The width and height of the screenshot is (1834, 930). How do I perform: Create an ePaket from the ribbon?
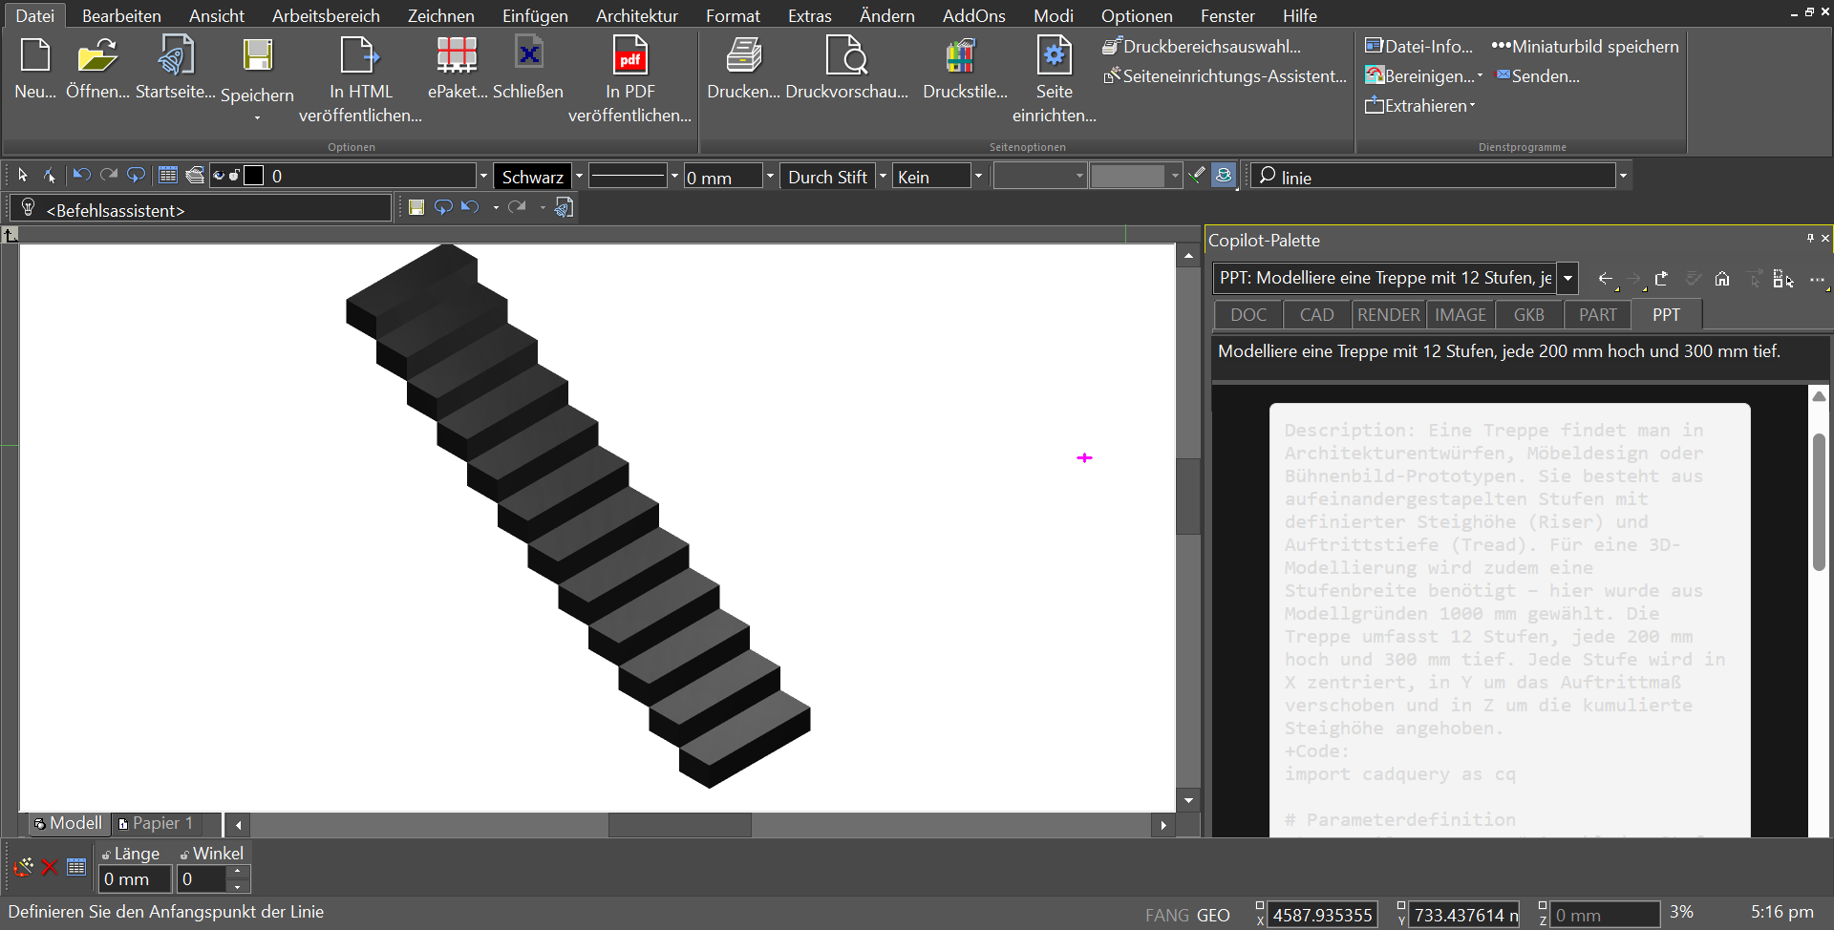click(457, 55)
